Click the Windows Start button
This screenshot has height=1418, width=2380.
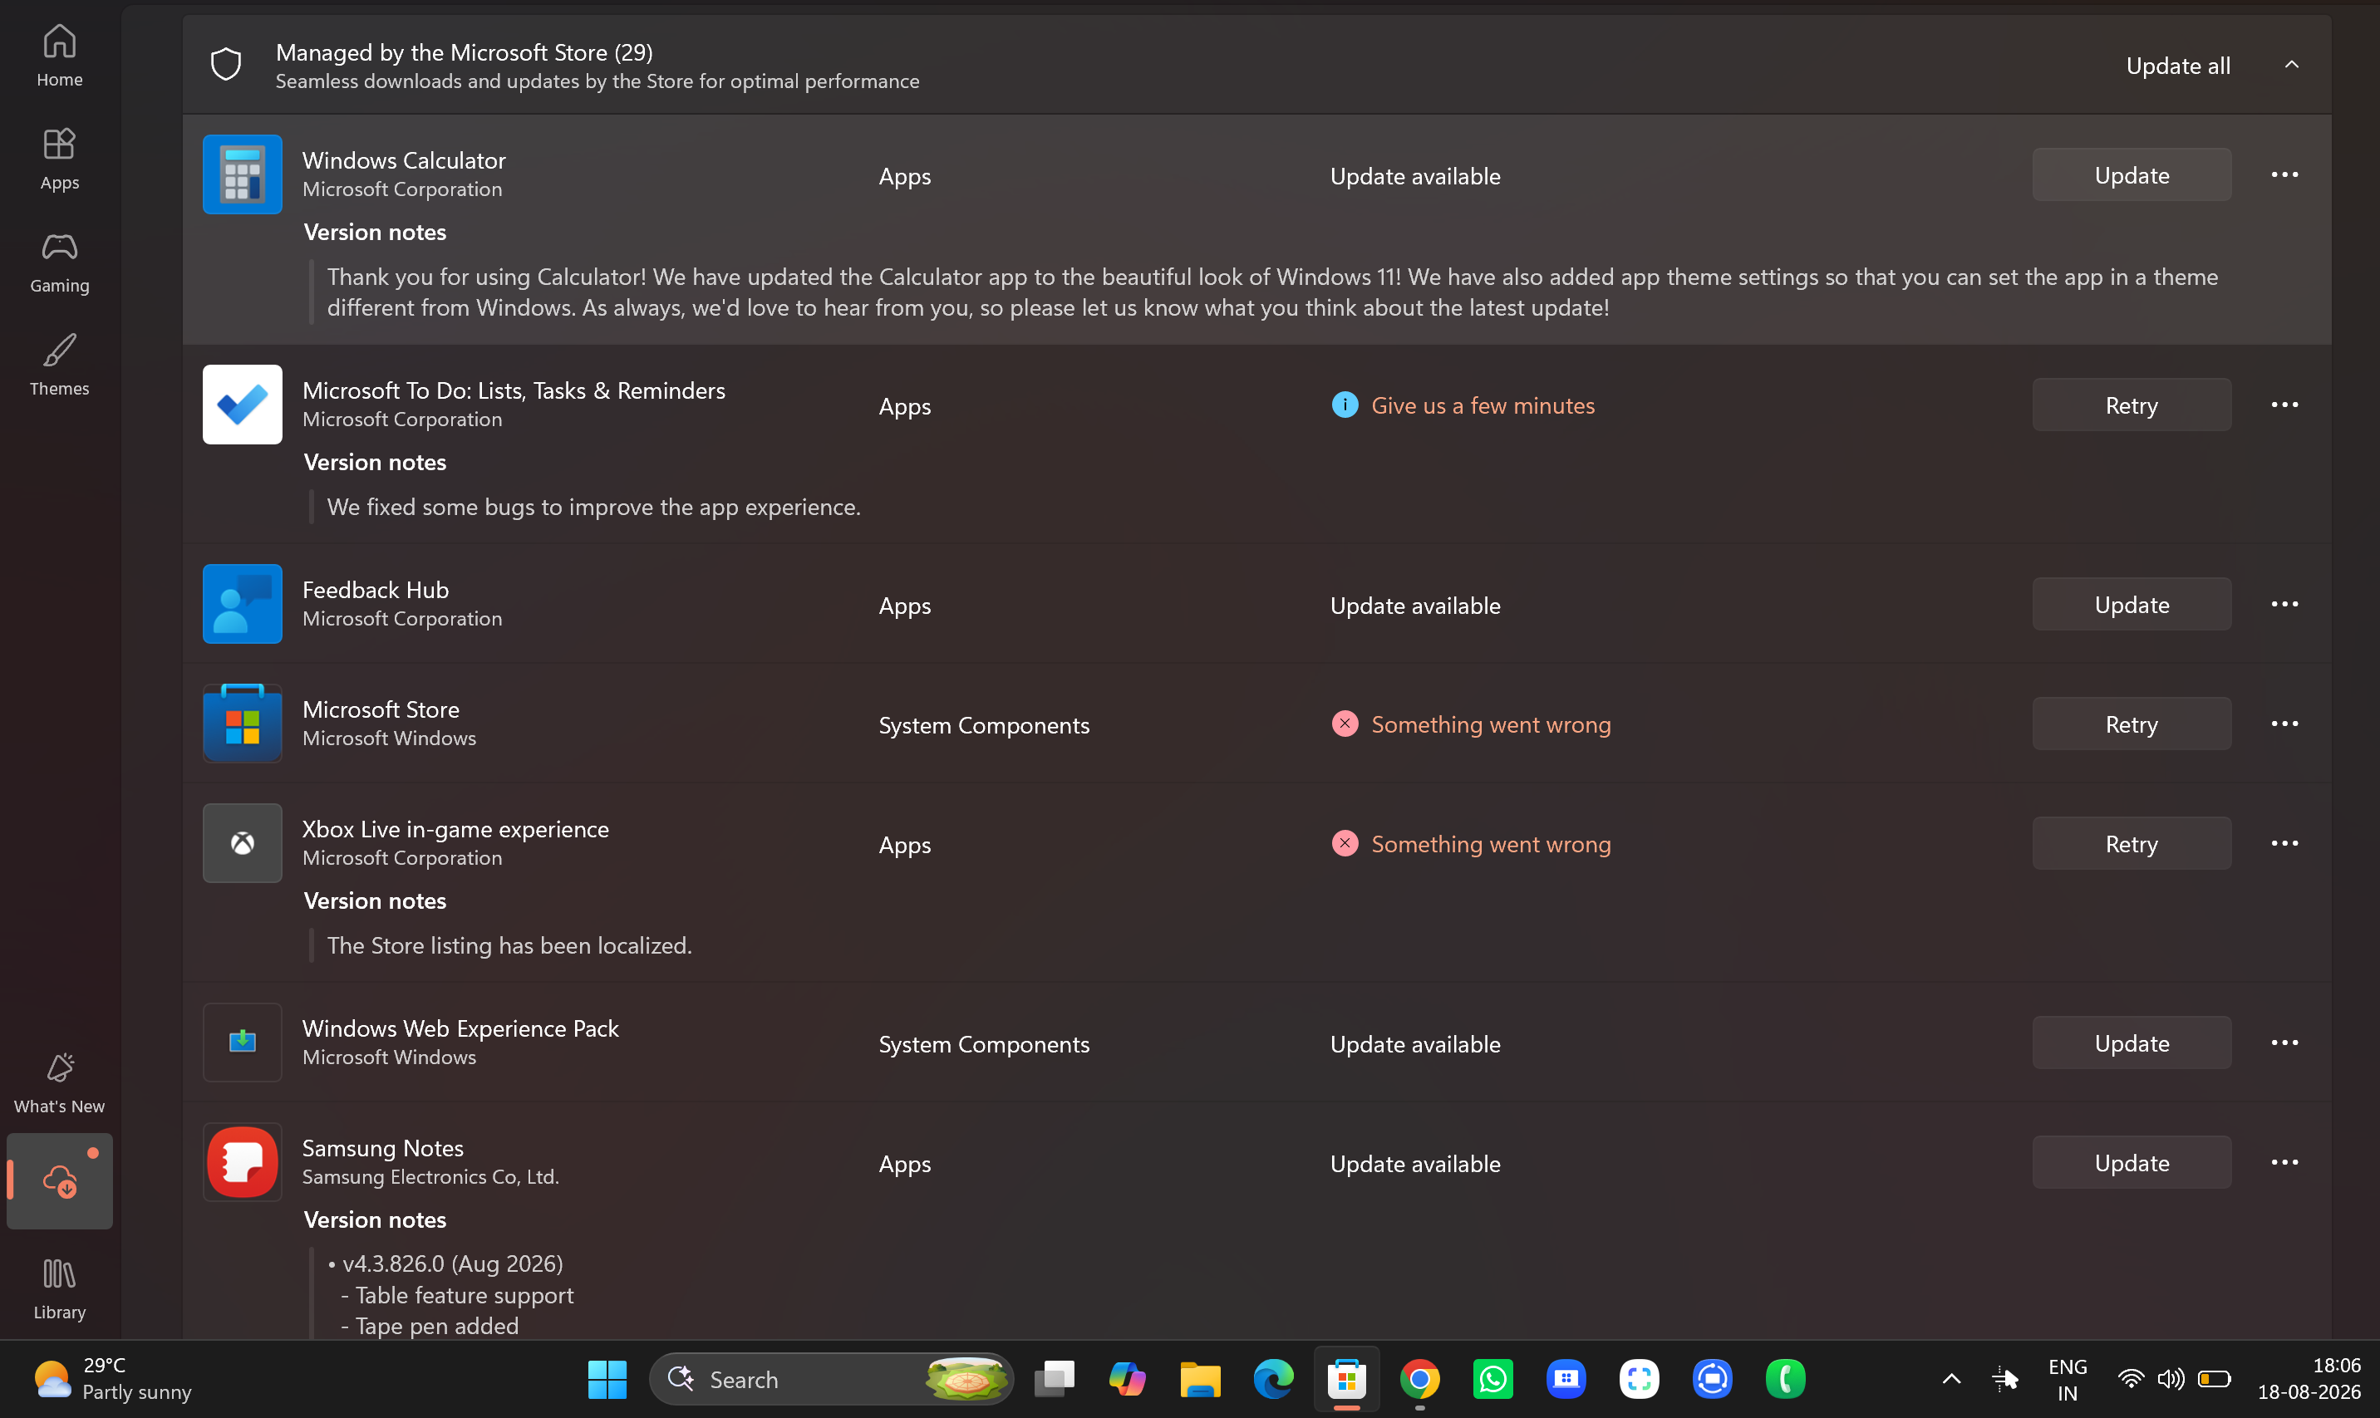[x=607, y=1379]
